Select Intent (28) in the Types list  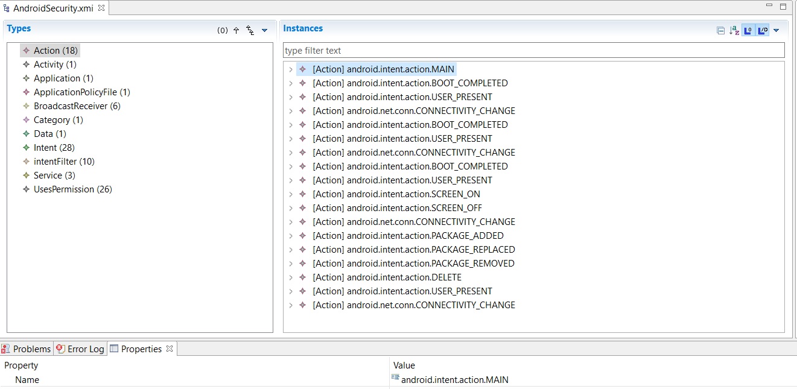54,148
